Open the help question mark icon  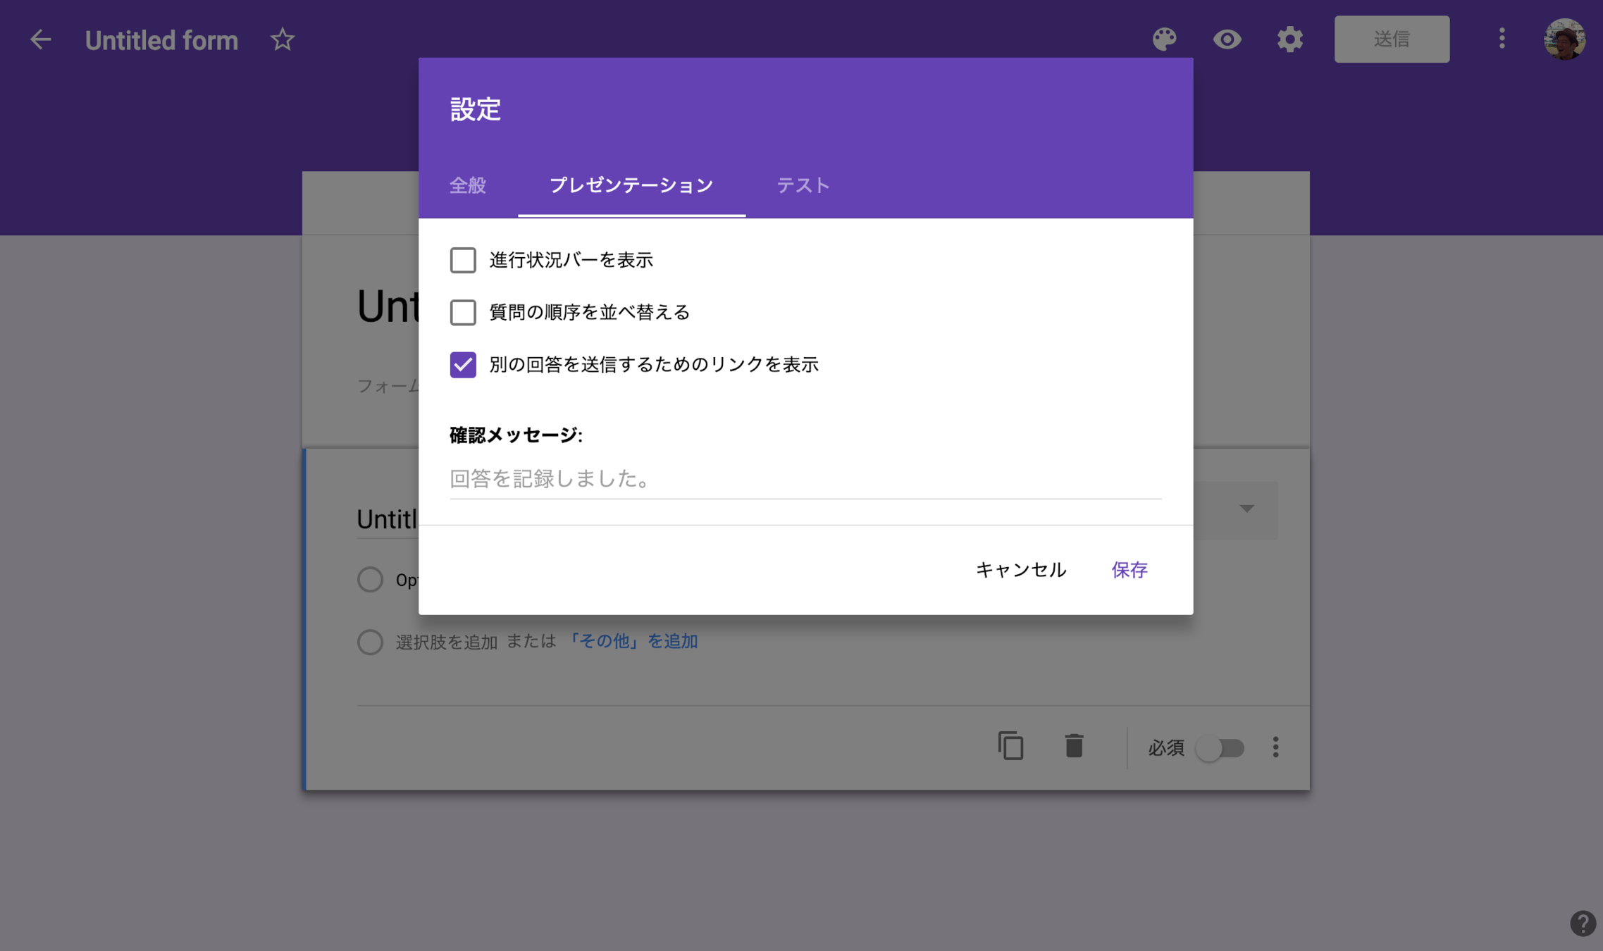(1583, 923)
